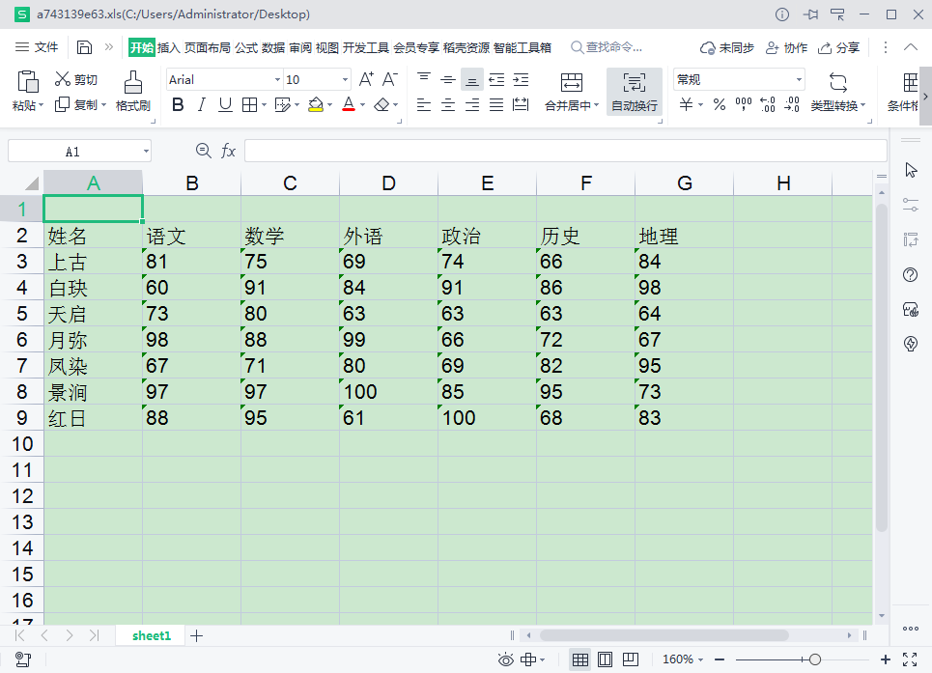
Task: Click the fill color bucket icon
Action: click(316, 105)
